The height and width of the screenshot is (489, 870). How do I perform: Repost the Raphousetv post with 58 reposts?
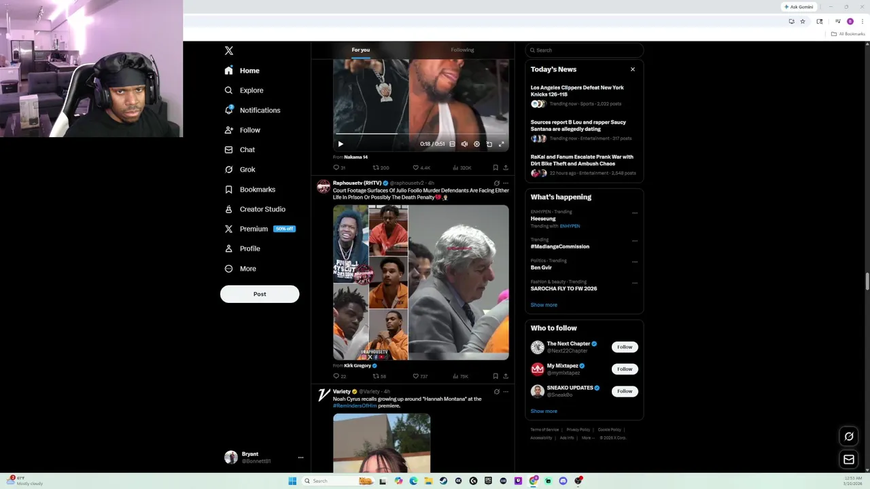(379, 376)
